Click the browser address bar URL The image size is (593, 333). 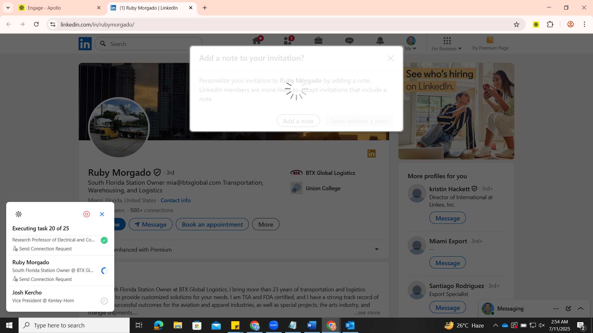click(98, 24)
